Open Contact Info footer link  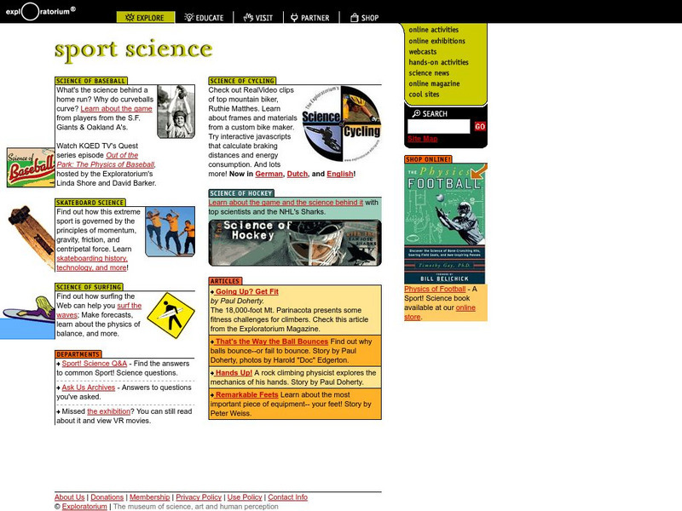287,497
